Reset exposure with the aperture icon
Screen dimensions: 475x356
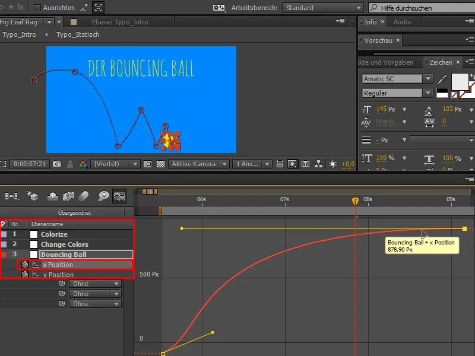[332, 164]
